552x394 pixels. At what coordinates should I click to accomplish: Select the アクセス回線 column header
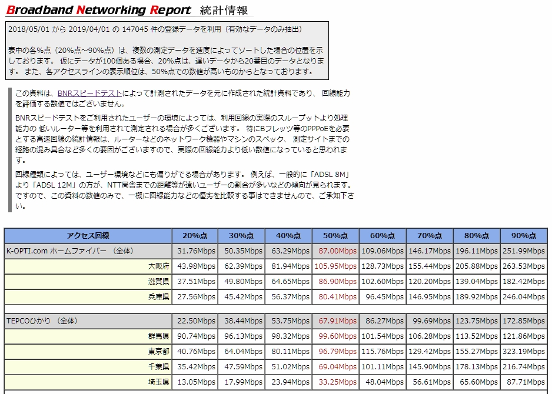(x=87, y=234)
